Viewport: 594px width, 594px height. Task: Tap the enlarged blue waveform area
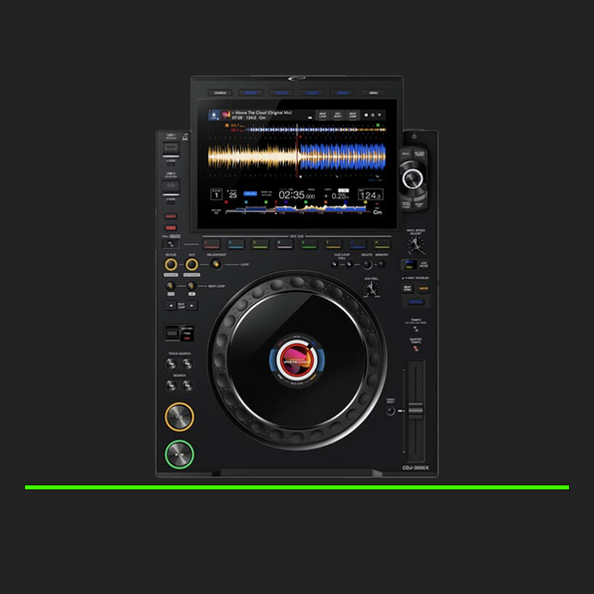click(x=342, y=156)
